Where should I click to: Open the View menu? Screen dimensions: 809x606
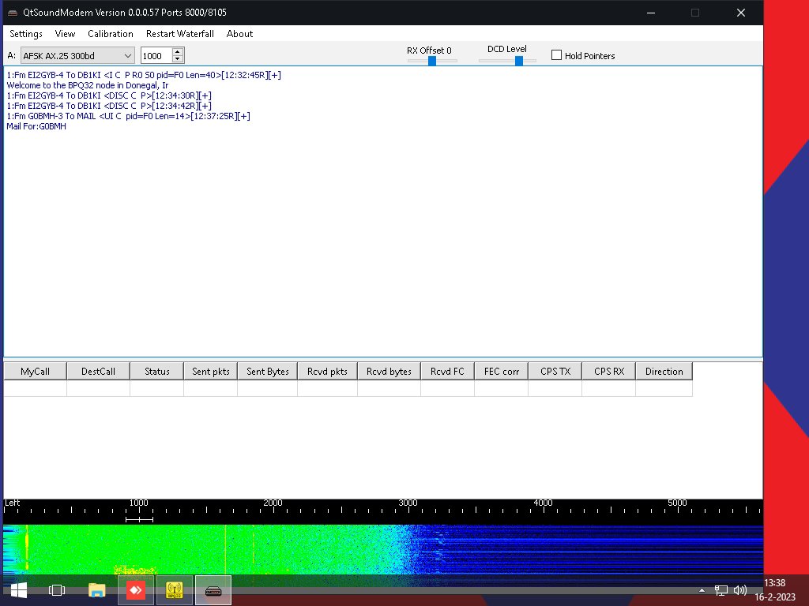click(x=65, y=34)
